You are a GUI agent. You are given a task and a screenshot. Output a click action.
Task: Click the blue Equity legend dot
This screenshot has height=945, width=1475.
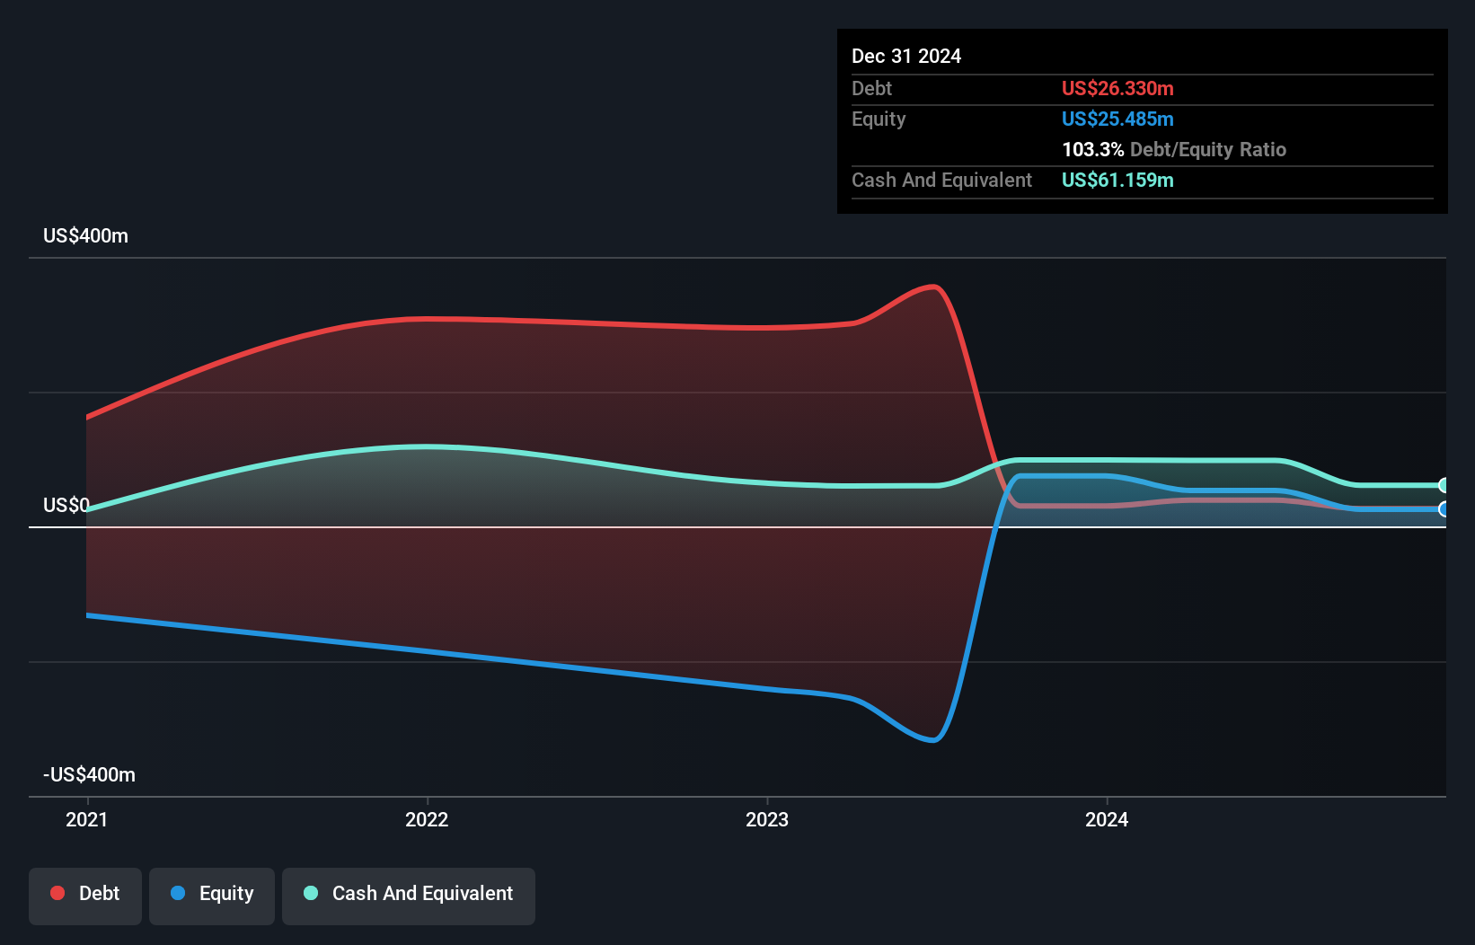tap(178, 893)
